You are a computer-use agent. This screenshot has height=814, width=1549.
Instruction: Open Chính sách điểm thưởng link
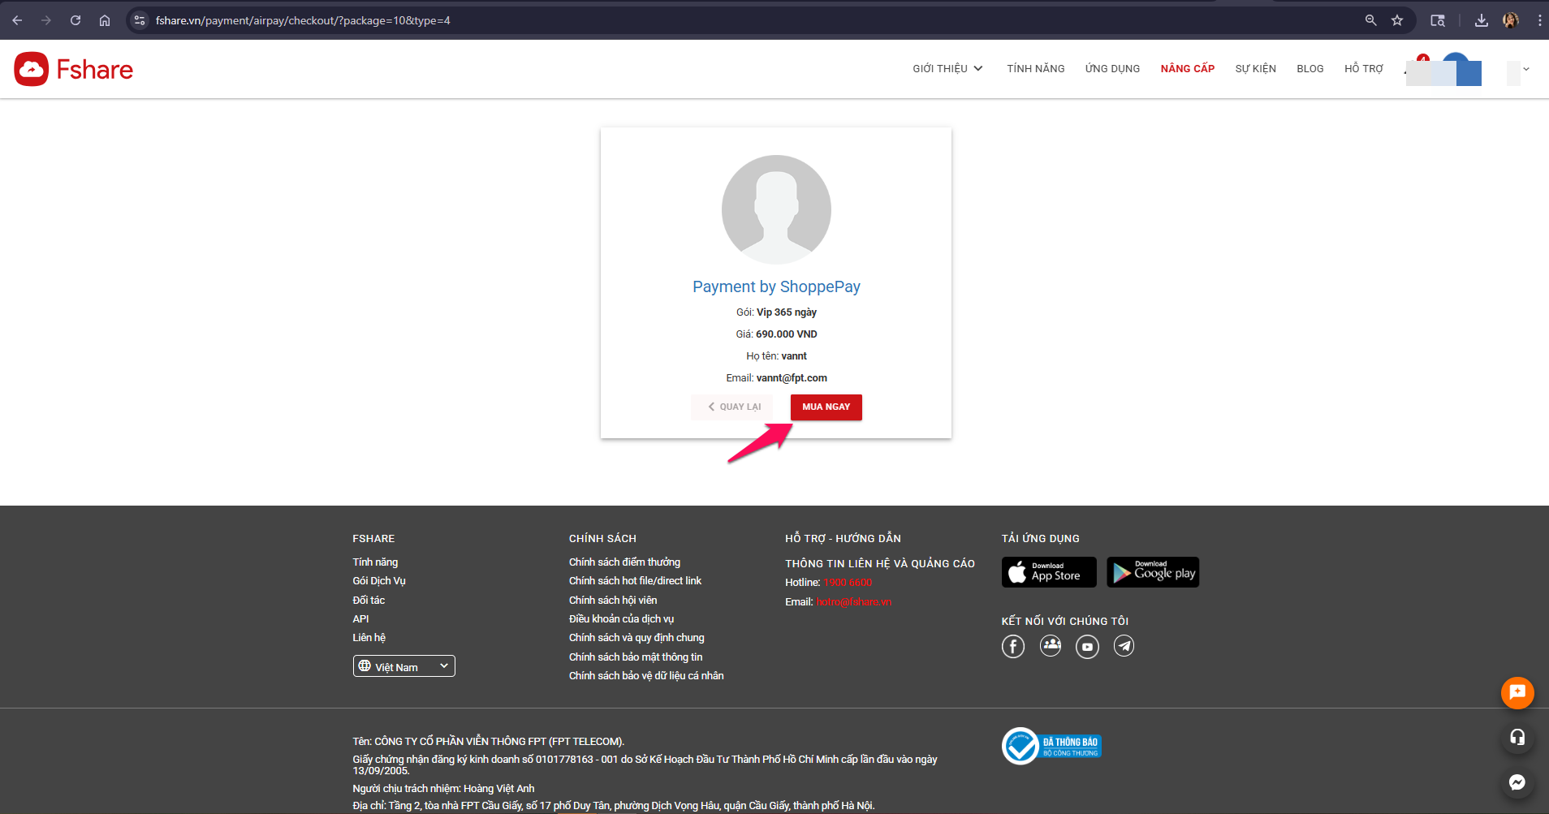[x=624, y=562]
